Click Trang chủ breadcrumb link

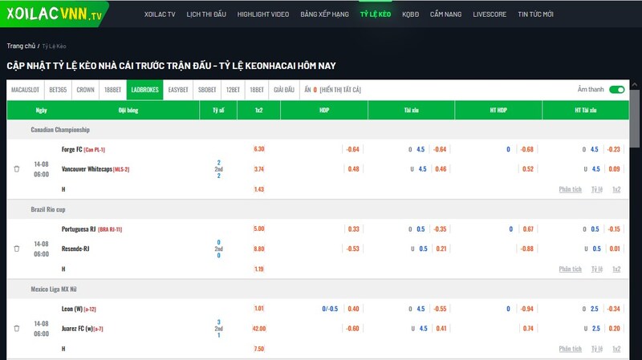(x=21, y=46)
